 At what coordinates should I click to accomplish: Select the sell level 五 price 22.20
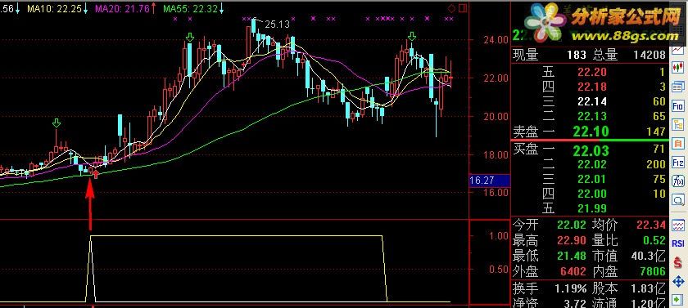coord(592,73)
